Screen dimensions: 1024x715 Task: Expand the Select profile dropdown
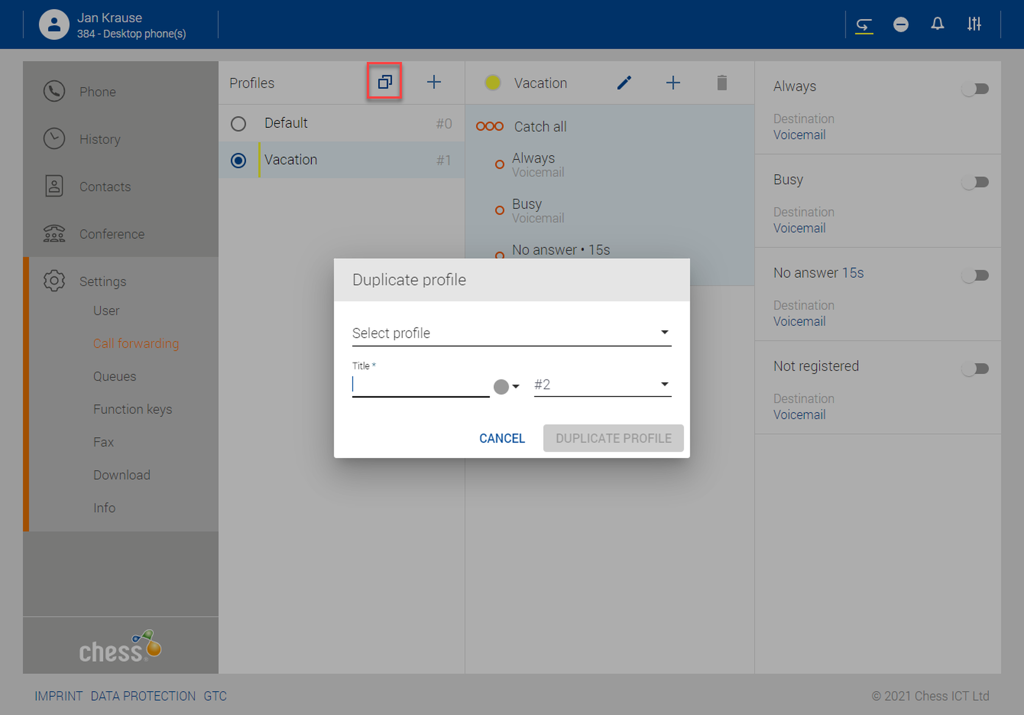tap(511, 333)
